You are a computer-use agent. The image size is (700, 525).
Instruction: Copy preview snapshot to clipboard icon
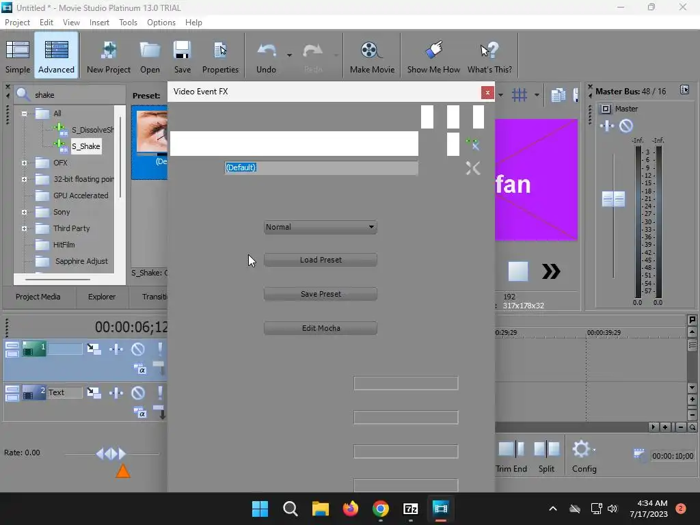coord(558,95)
